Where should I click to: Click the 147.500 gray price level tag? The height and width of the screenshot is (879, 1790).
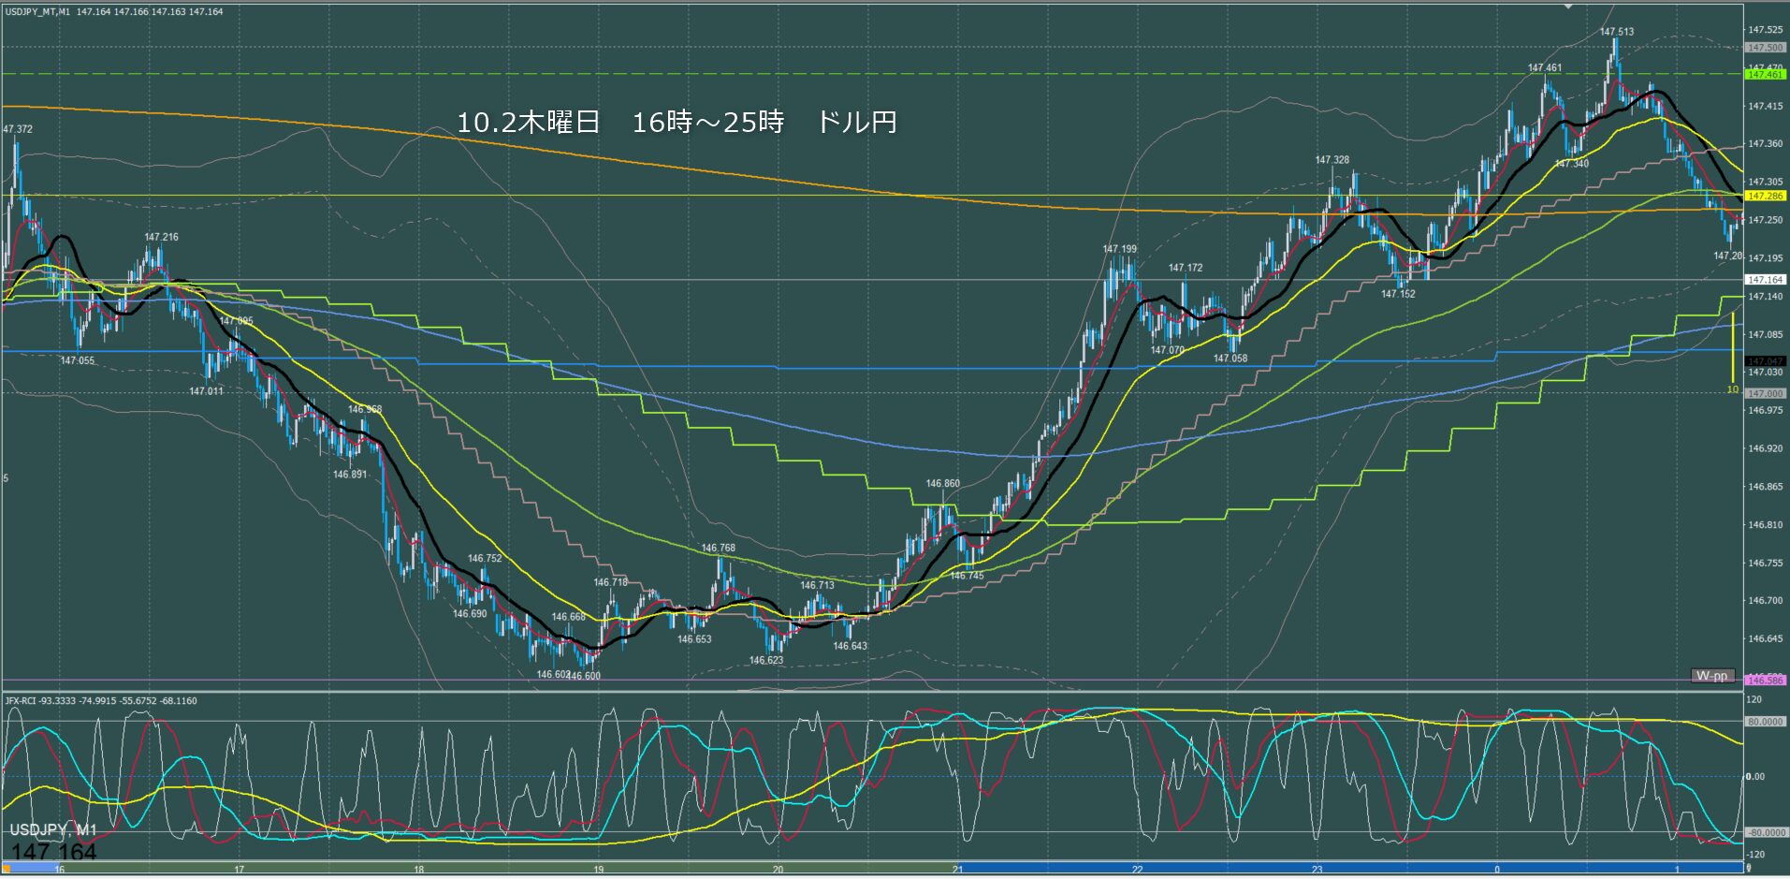(x=1765, y=48)
